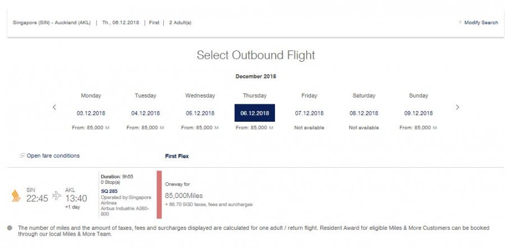Open Modify Search link

[x=481, y=22]
